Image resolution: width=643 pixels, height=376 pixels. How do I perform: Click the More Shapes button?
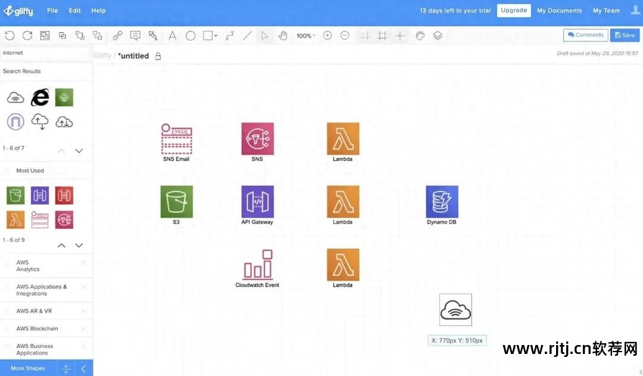[x=28, y=368]
